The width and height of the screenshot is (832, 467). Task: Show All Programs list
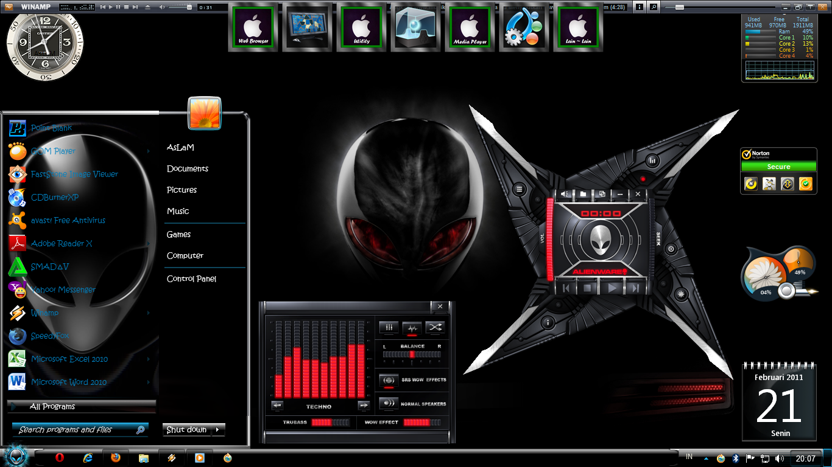(x=82, y=406)
